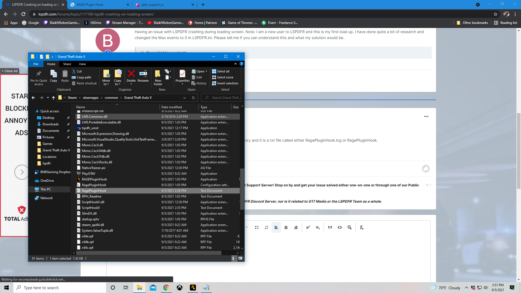Open the View ribbon tab
521x293 pixels.
82,64
